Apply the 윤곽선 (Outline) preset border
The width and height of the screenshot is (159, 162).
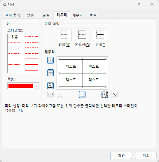tap(82, 35)
